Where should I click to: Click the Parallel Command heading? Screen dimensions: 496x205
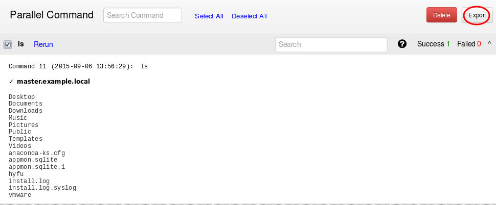(x=52, y=15)
